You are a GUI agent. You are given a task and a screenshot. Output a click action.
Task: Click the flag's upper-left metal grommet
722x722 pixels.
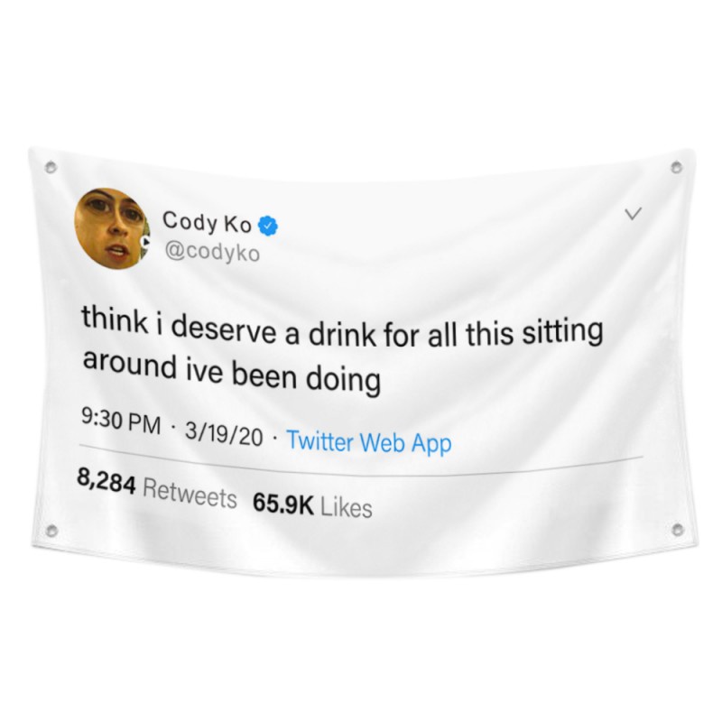51,167
